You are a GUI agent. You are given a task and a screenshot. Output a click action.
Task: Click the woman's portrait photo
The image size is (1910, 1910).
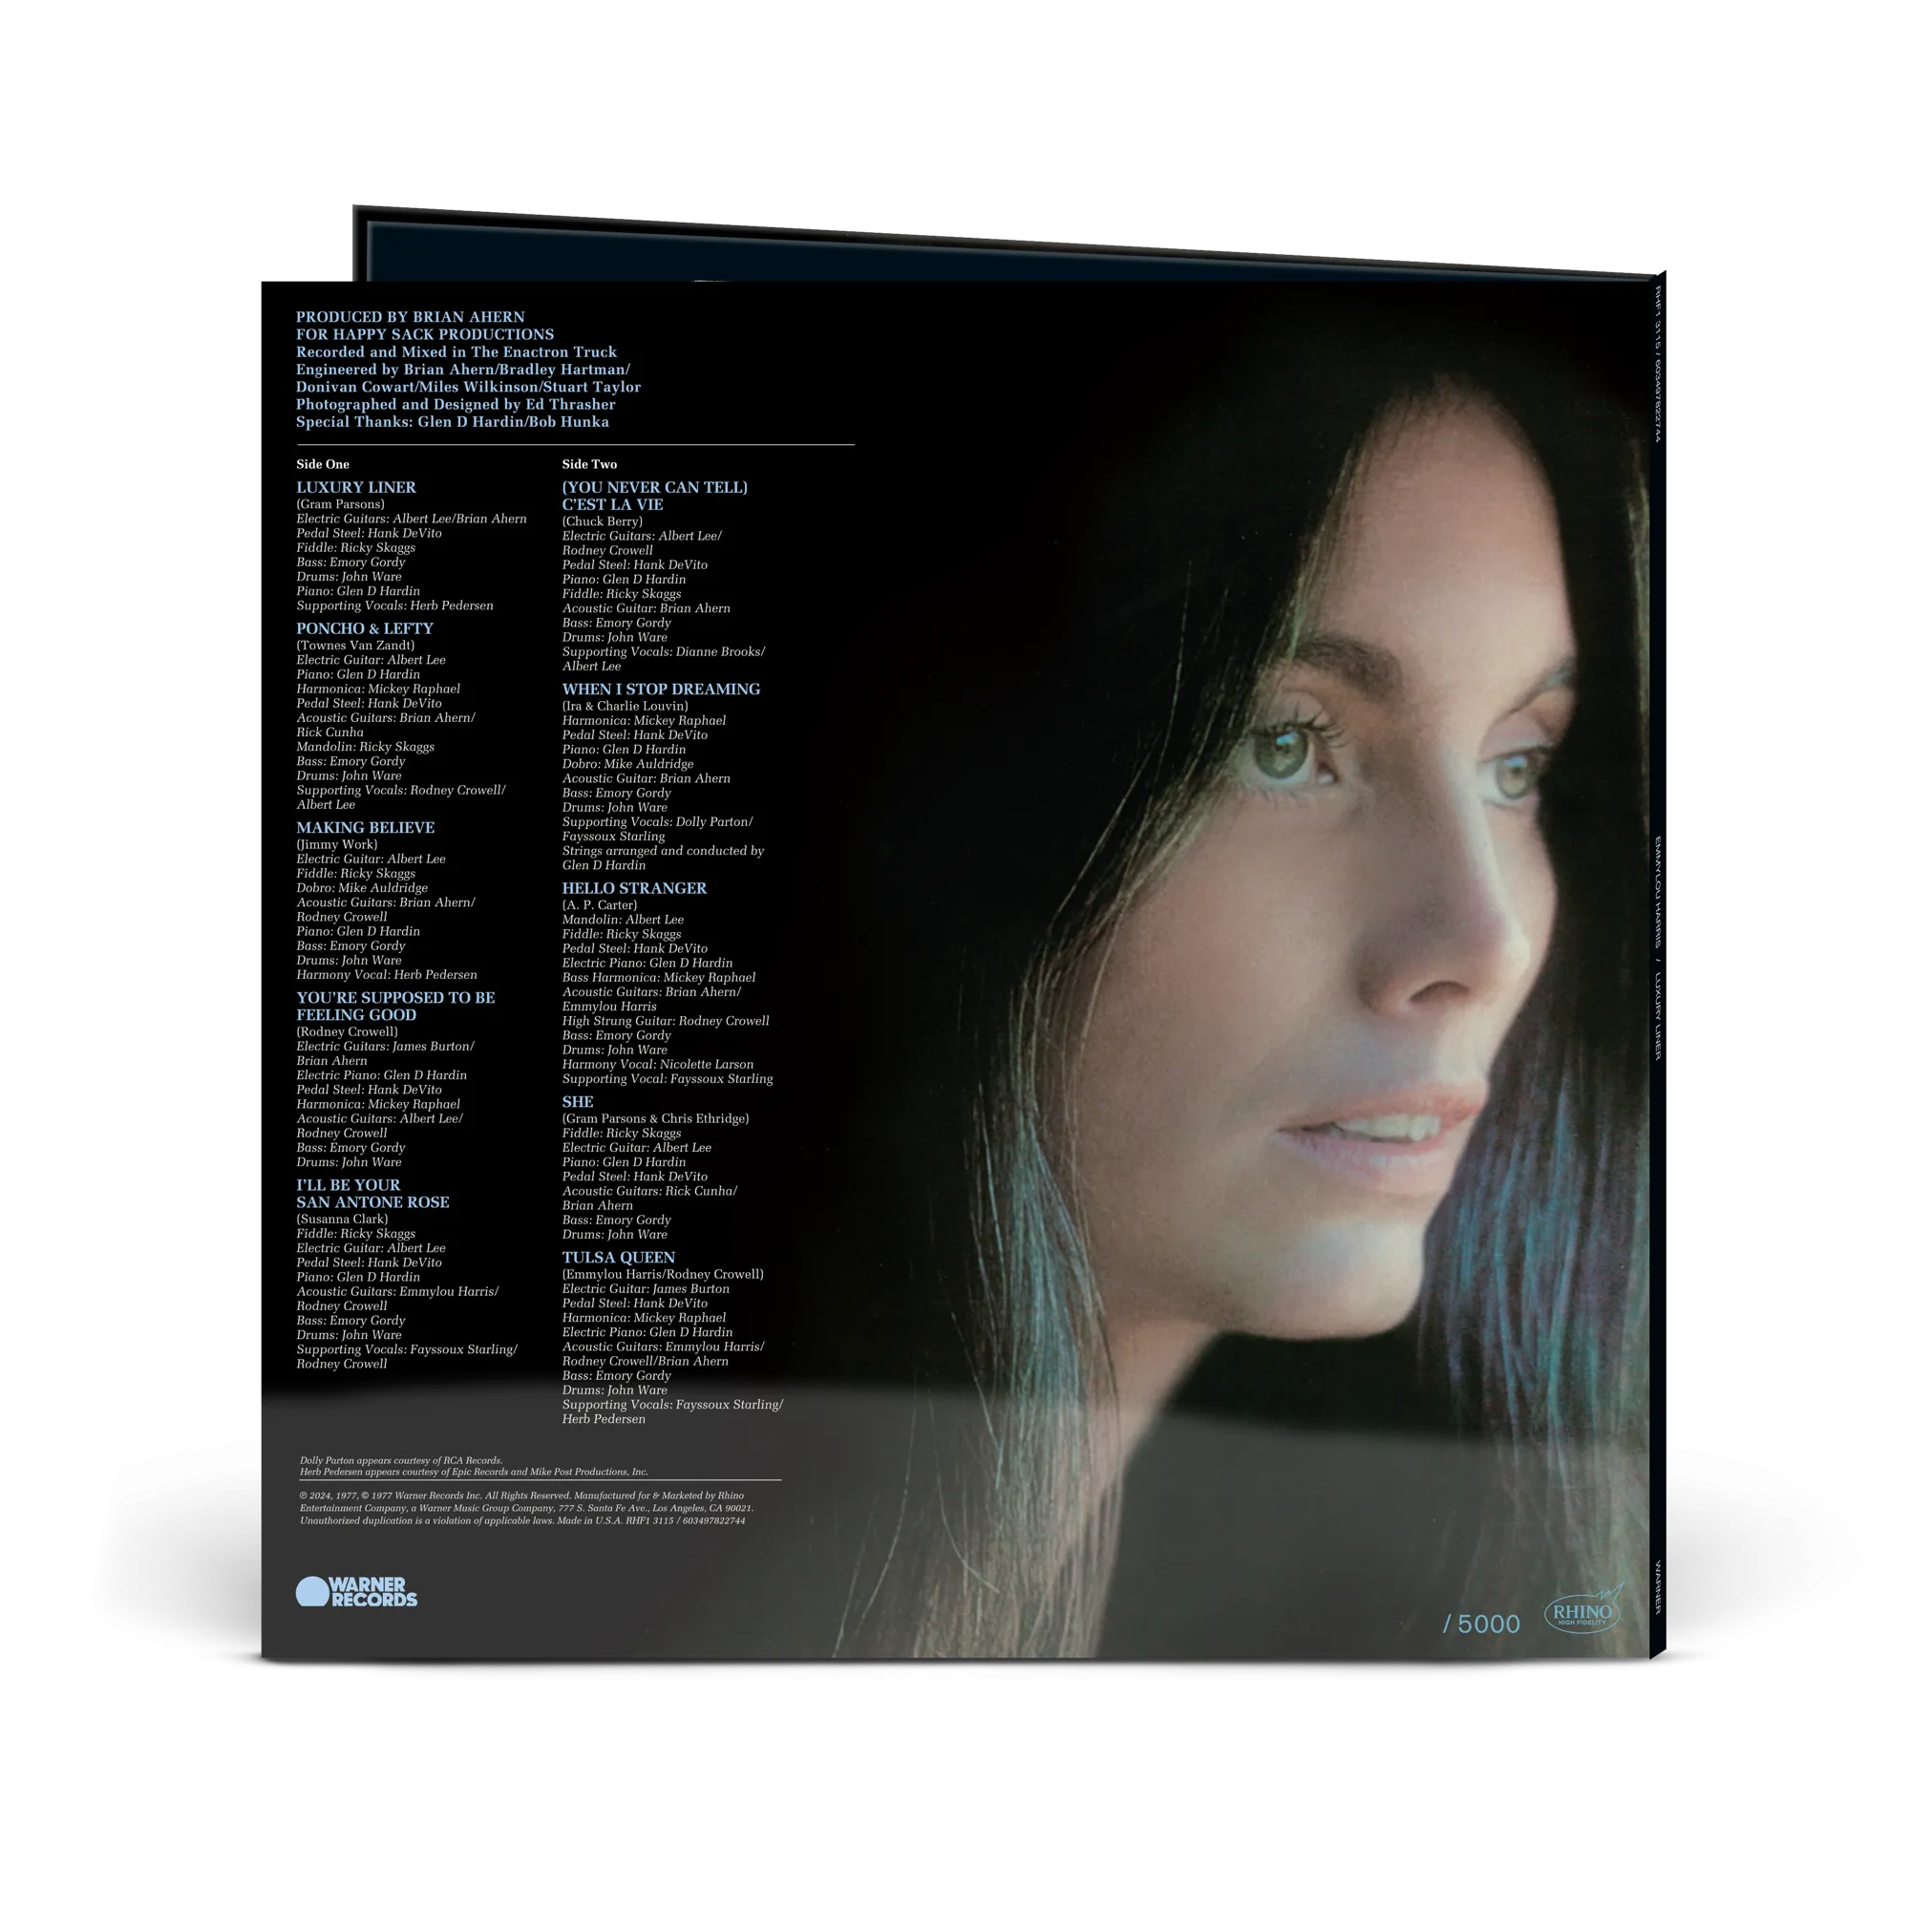(x=1245, y=968)
